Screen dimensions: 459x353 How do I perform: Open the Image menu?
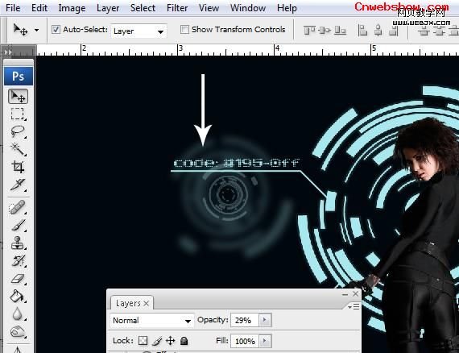pyautogui.click(x=72, y=8)
